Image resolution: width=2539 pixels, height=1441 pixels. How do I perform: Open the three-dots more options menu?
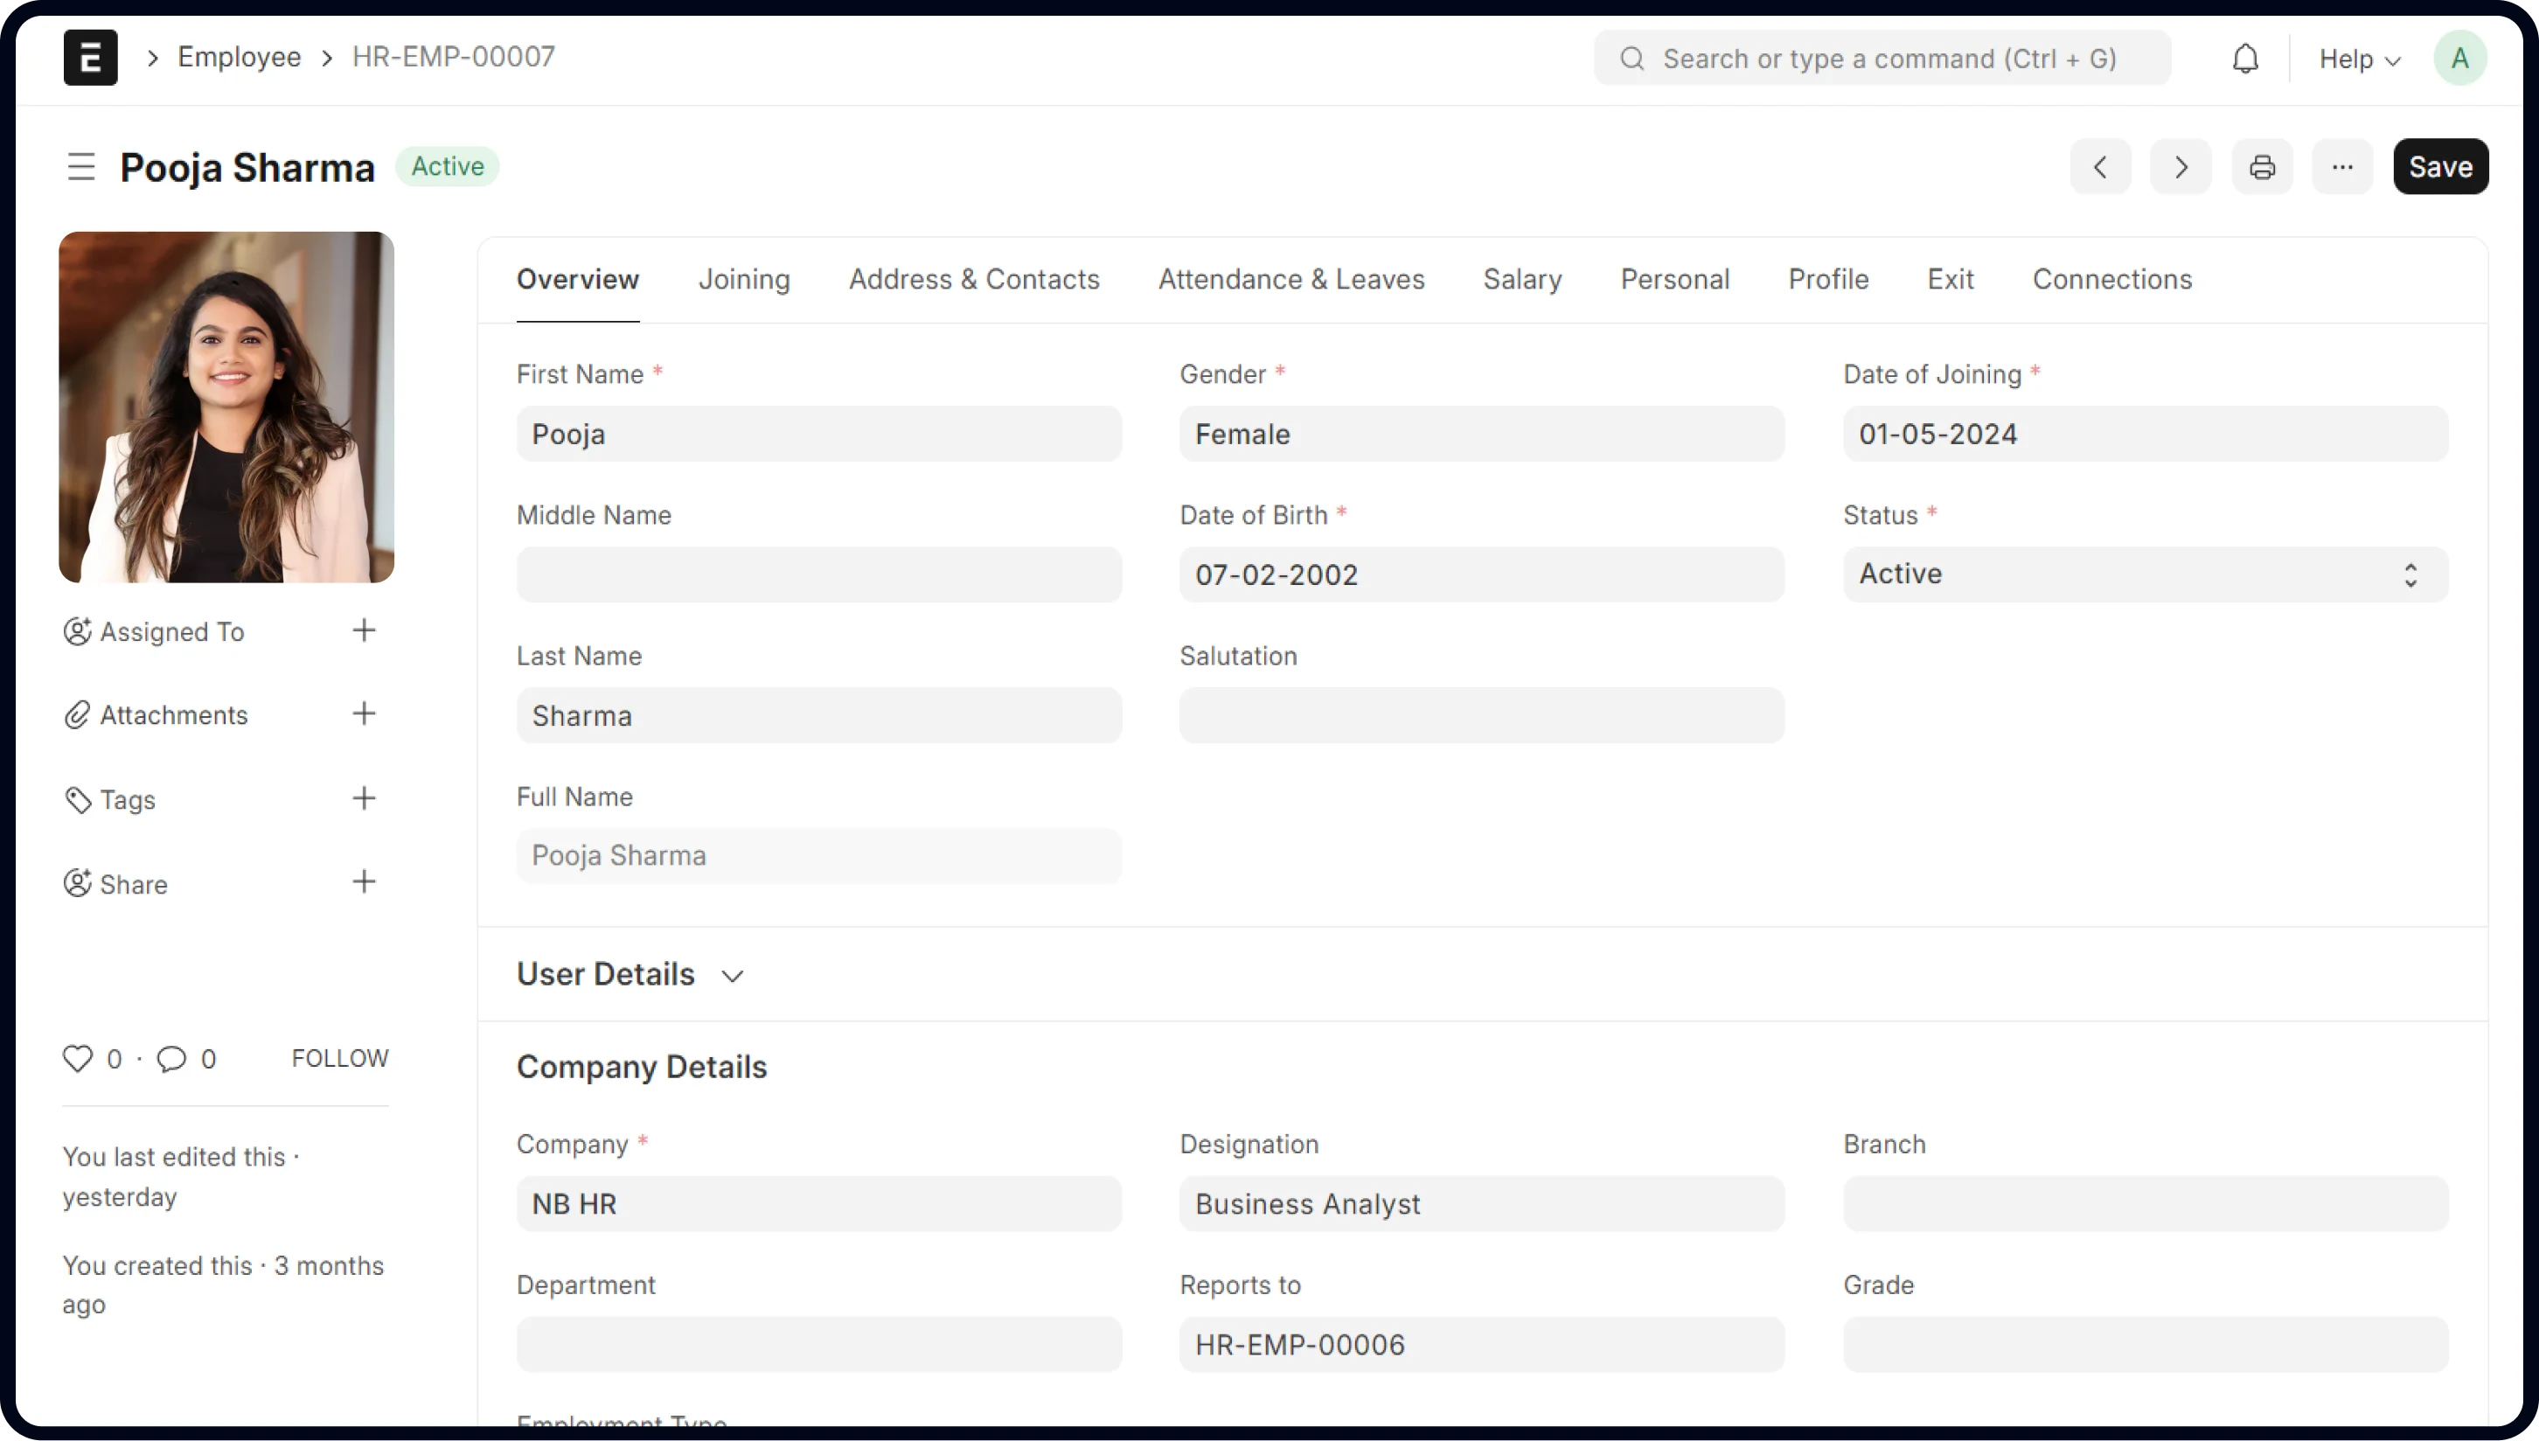[2341, 166]
